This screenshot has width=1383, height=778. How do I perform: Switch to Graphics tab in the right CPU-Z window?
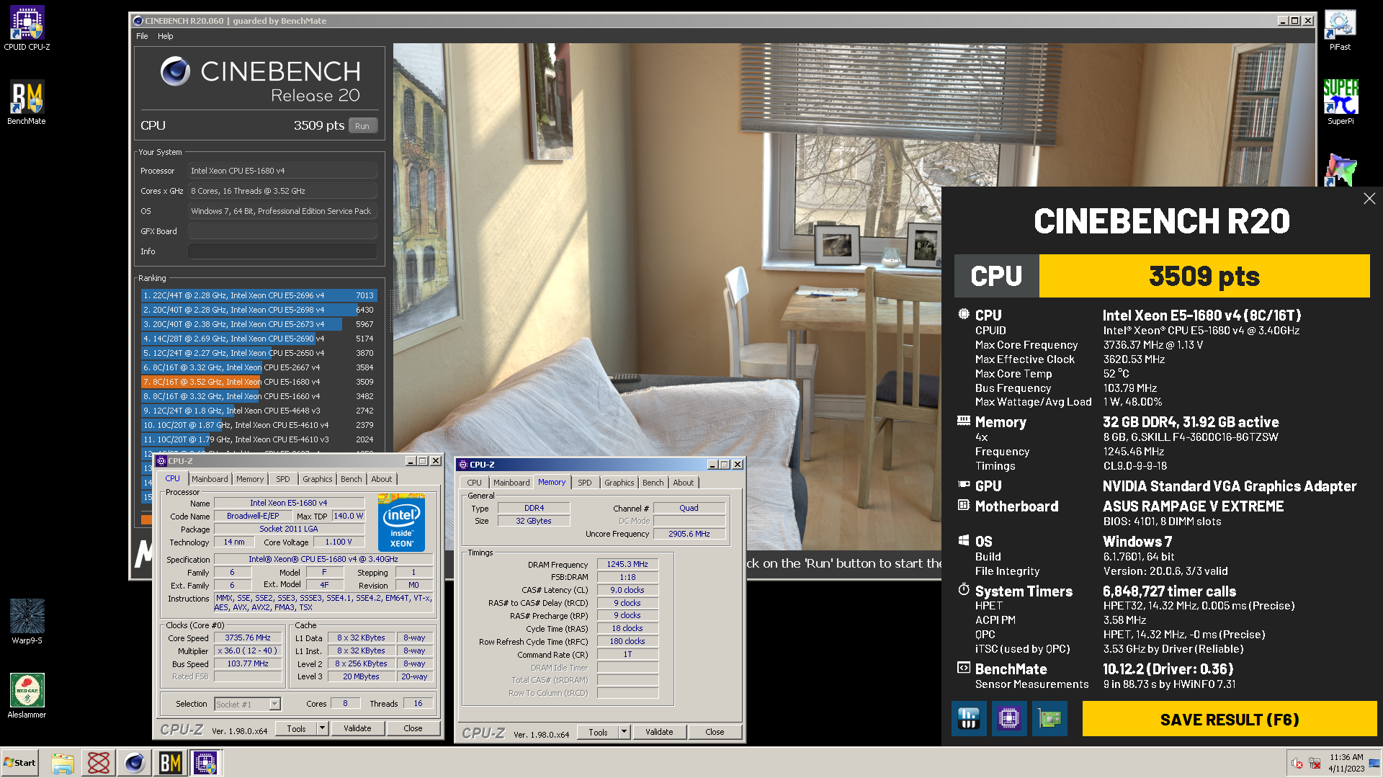619,483
